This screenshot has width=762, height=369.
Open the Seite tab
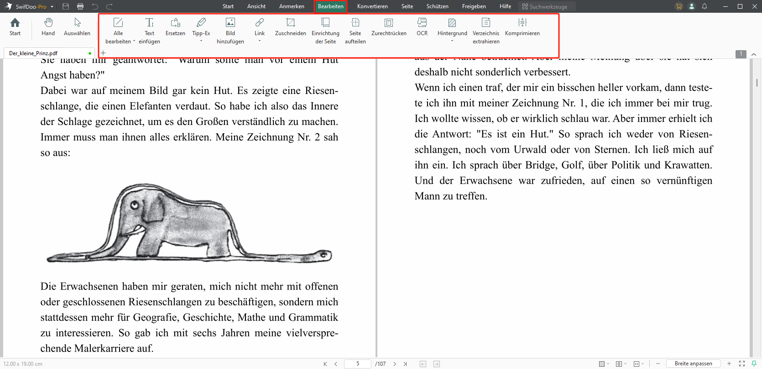click(407, 6)
